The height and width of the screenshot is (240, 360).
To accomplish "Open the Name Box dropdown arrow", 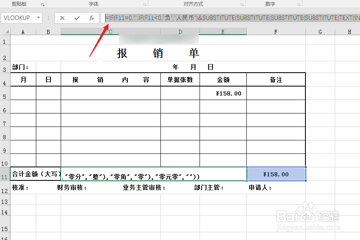I will [x=39, y=18].
